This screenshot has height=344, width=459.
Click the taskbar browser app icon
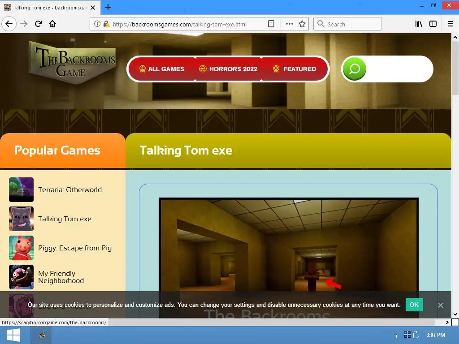click(42, 335)
